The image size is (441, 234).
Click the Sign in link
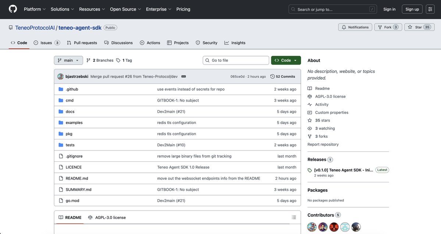pos(389,9)
